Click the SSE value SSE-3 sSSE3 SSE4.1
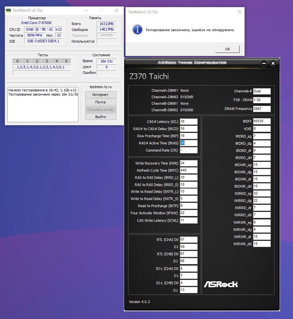 [x=43, y=41]
